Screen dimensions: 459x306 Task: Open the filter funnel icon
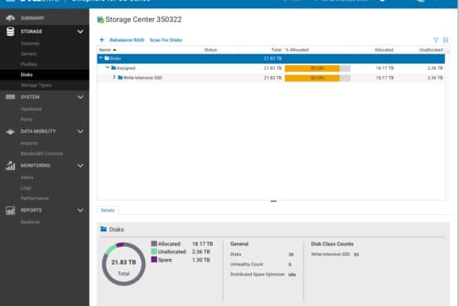pos(436,40)
